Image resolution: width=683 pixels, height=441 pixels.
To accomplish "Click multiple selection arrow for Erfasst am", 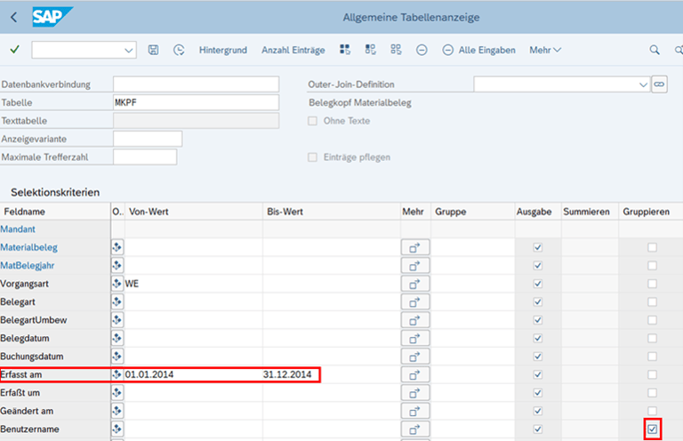I will pyautogui.click(x=414, y=374).
